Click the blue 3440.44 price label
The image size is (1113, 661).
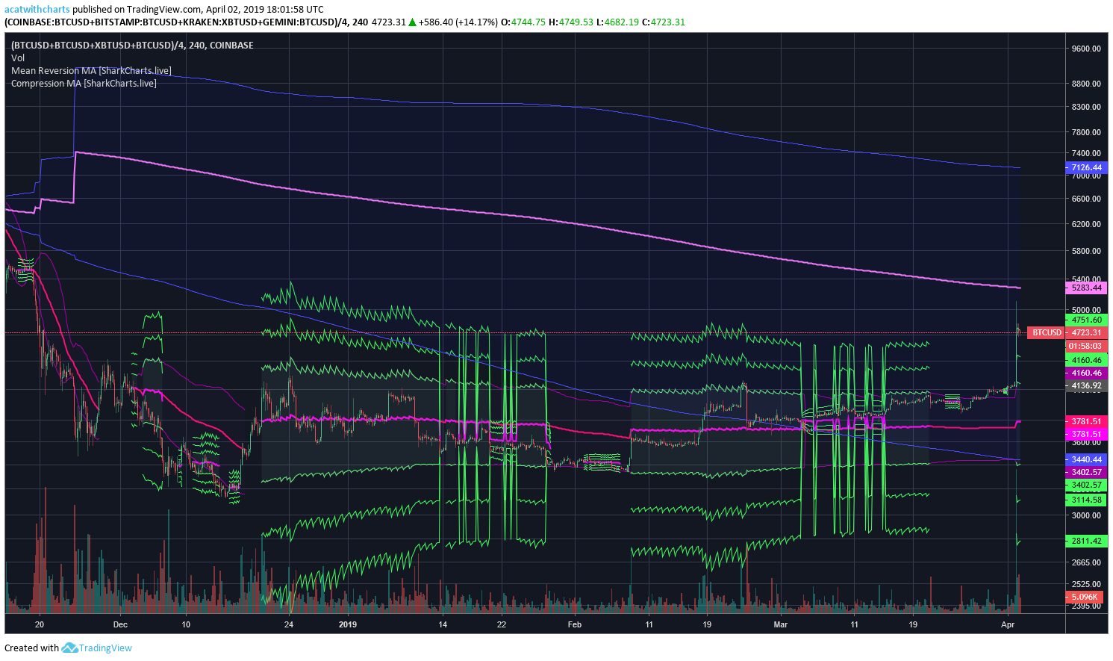(1086, 459)
